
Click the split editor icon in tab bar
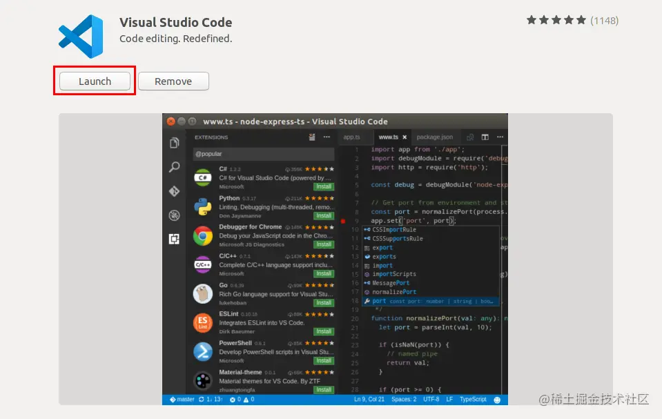pos(485,137)
